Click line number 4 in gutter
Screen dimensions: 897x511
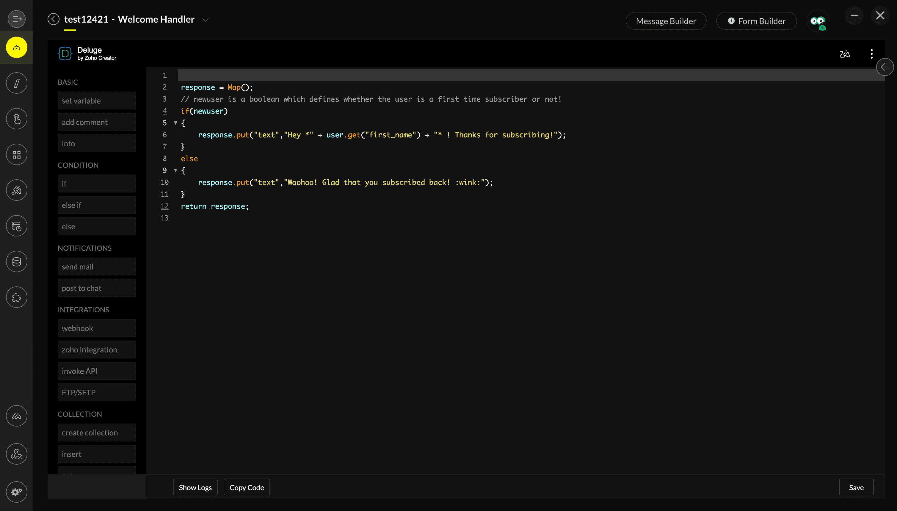pos(164,111)
